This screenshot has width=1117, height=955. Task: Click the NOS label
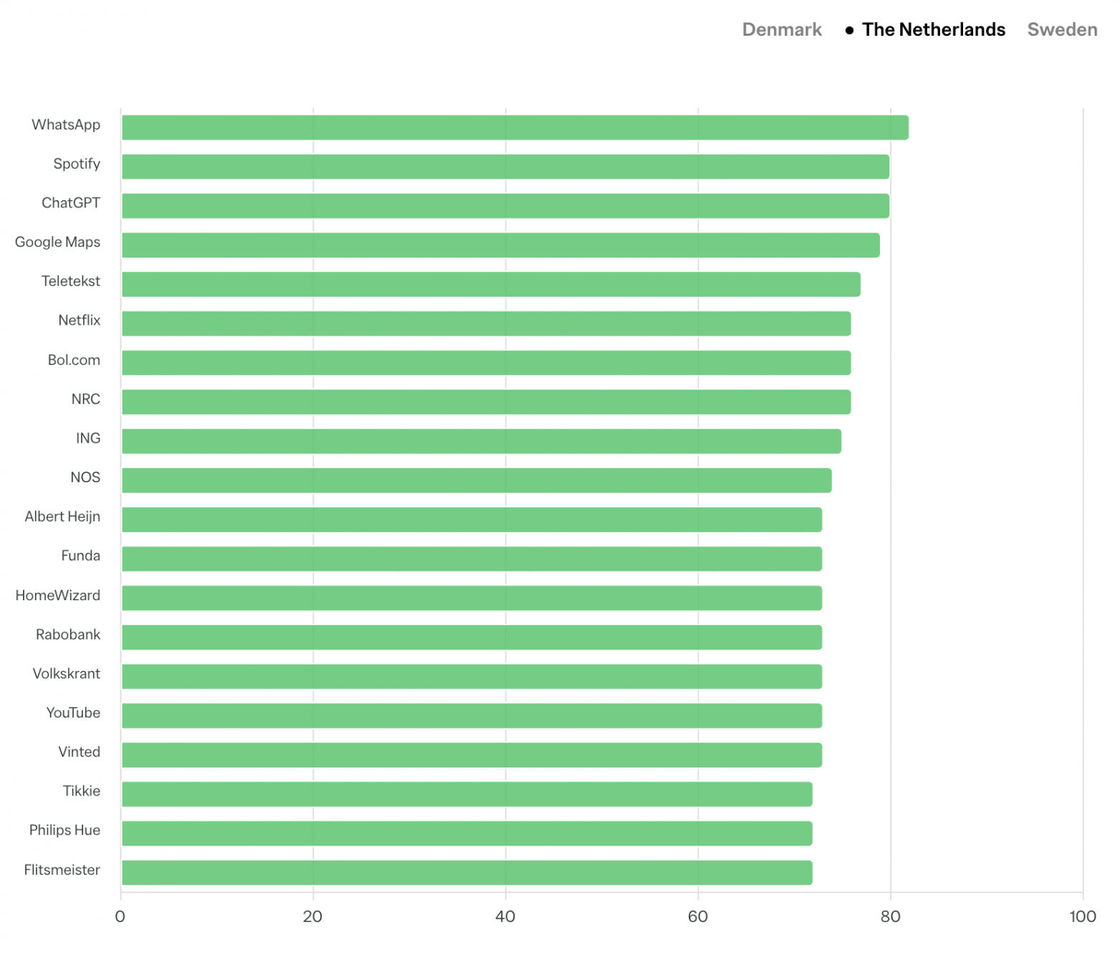coord(85,477)
